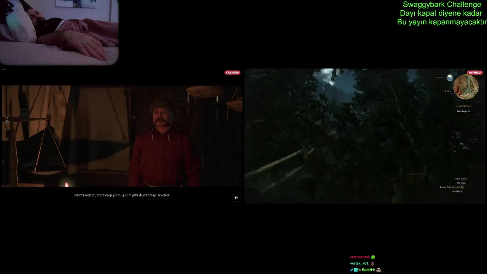This screenshot has height=274, width=487.
Task: Click the sunglasses emote after BateN1
Action: (379, 270)
